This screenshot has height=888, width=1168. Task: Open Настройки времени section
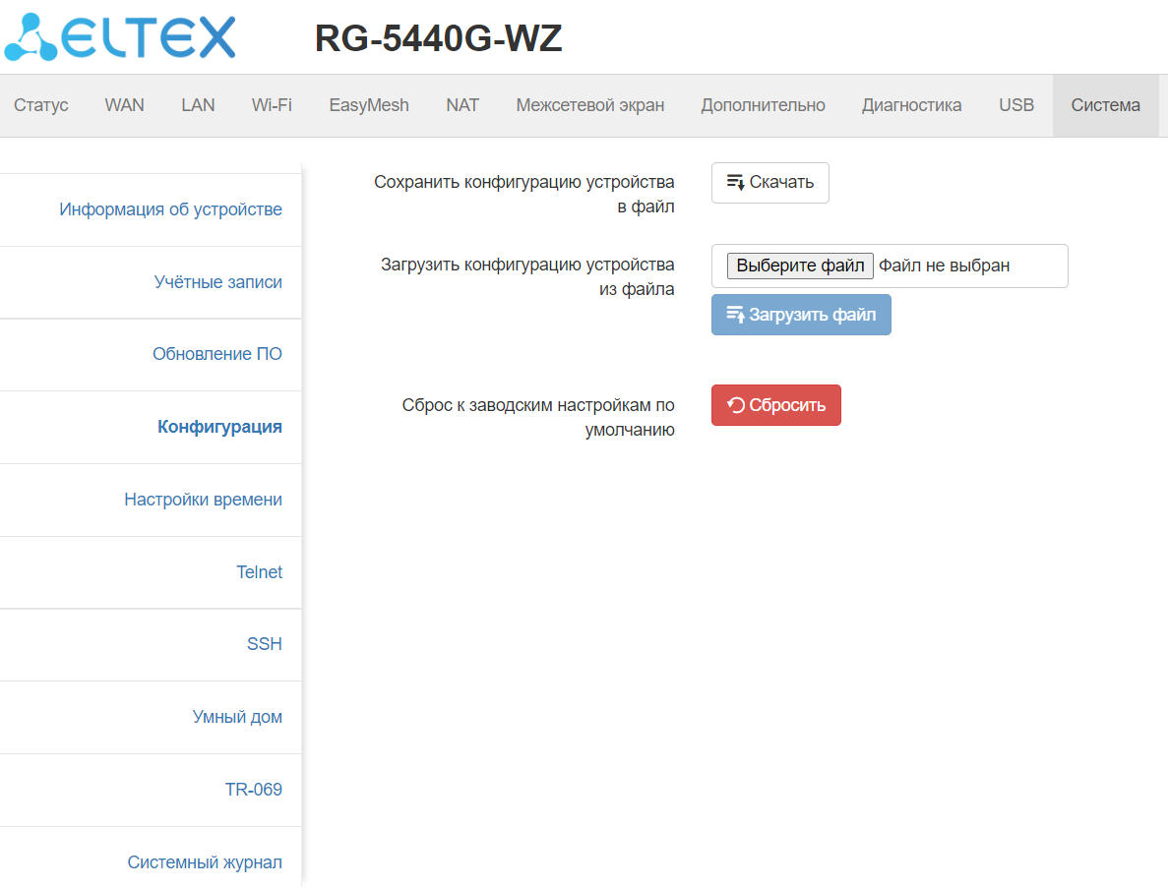pyautogui.click(x=203, y=500)
